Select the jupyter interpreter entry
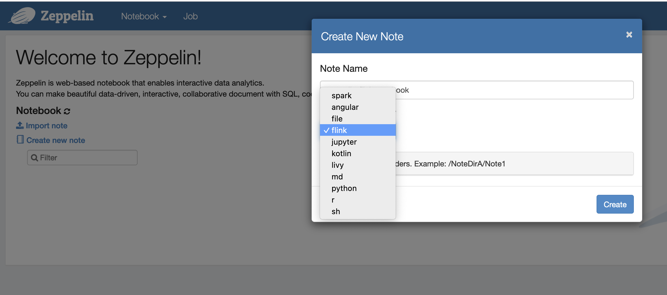The height and width of the screenshot is (295, 667). pyautogui.click(x=344, y=142)
